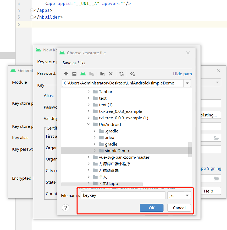Open path history dropdown arrow
227x230 pixels.
(187, 83)
